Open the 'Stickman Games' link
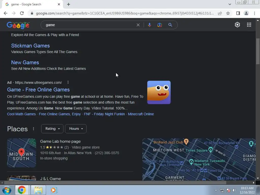Screen dimensions: 260x195 tap(30, 46)
